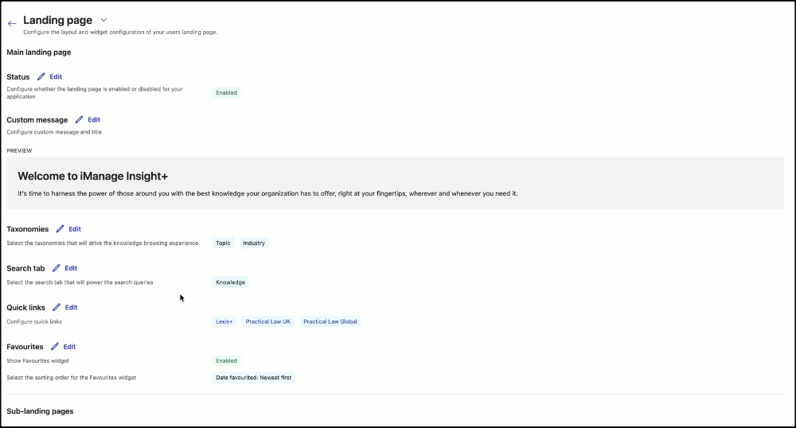Click the pencil icon beside Custom message
The height and width of the screenshot is (428, 796).
click(x=79, y=119)
